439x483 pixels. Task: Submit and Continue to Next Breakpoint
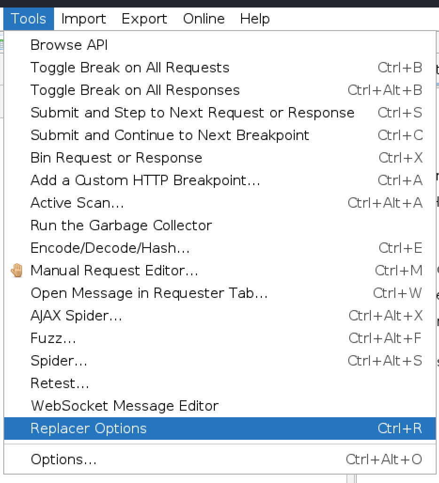click(170, 135)
